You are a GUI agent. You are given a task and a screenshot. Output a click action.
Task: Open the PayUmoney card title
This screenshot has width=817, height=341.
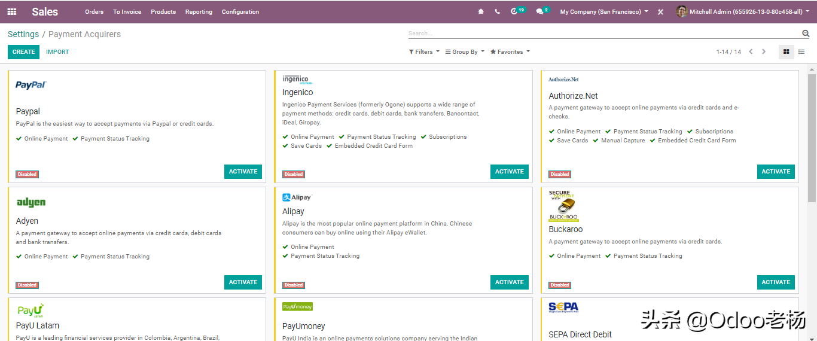tap(304, 327)
